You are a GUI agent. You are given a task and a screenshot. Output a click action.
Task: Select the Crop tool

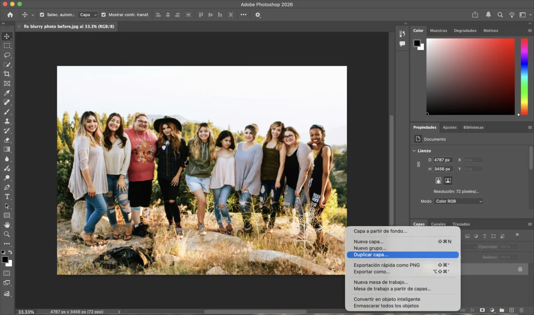coord(7,74)
